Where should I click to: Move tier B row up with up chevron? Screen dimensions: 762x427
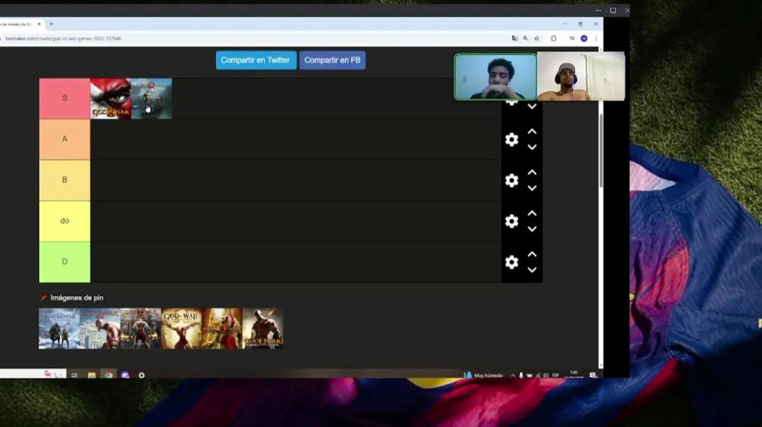point(532,173)
